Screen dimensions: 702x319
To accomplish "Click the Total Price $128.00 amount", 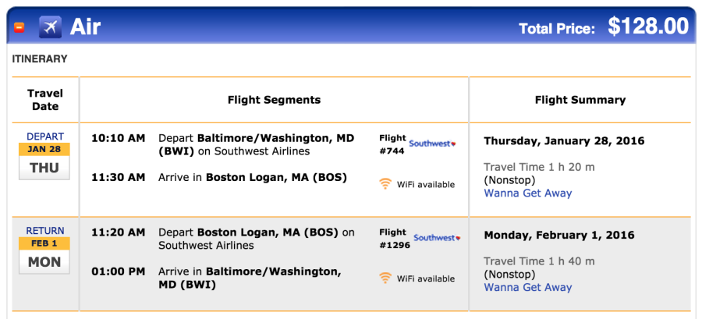I will [648, 27].
